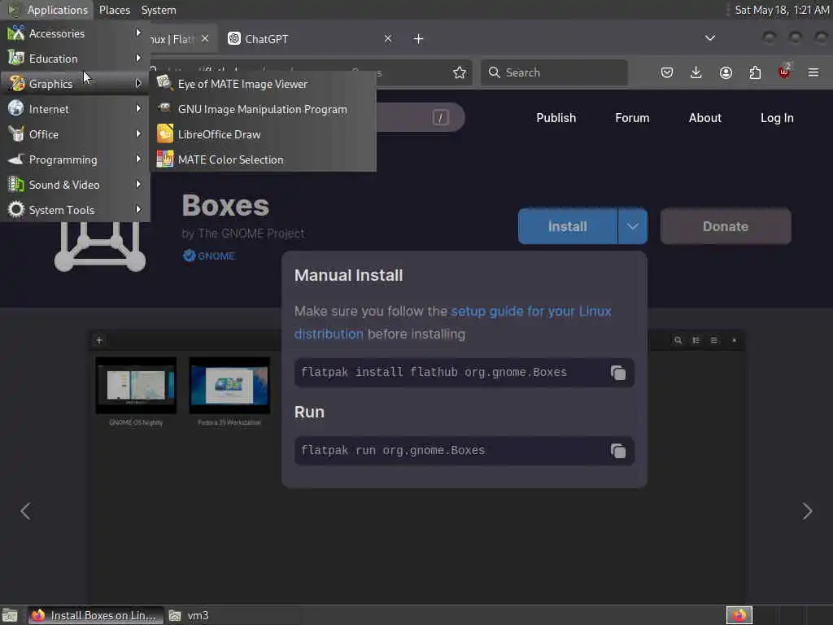
Task: Click the GNOME verified badge
Action: (x=209, y=256)
